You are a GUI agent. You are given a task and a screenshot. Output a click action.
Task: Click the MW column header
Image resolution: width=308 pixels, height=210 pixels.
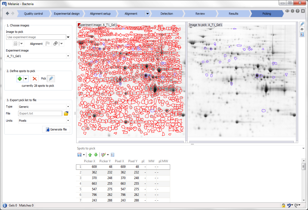pos(152,161)
